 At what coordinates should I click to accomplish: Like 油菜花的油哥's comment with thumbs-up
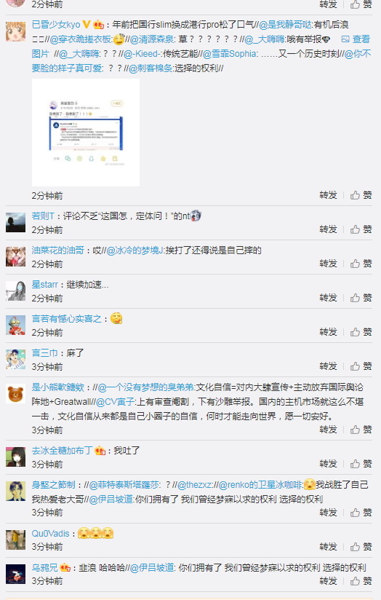click(361, 264)
